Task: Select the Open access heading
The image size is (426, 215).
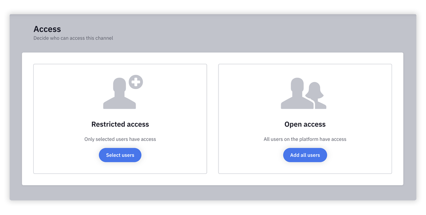Action: [x=305, y=124]
